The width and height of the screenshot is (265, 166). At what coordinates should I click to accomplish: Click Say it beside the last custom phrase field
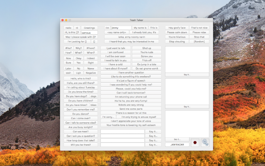click(153, 145)
